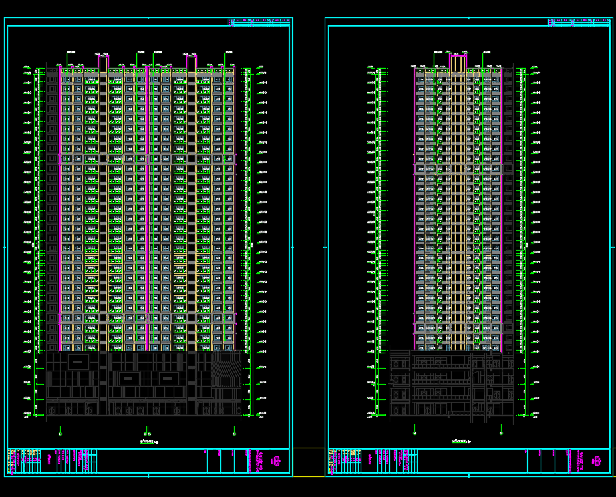Click the underlined drawing title below right elevation

tap(461, 441)
